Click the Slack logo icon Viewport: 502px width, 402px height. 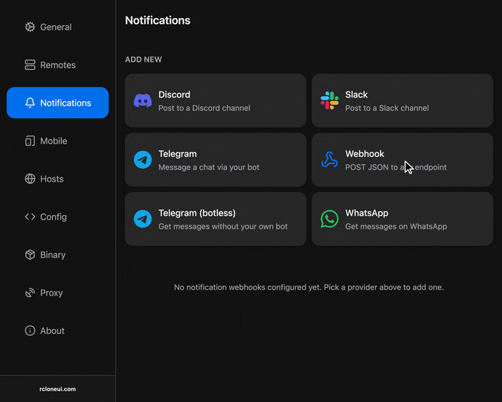[x=329, y=100]
